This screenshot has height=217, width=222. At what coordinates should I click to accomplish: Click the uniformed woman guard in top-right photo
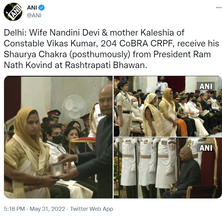click(124, 108)
